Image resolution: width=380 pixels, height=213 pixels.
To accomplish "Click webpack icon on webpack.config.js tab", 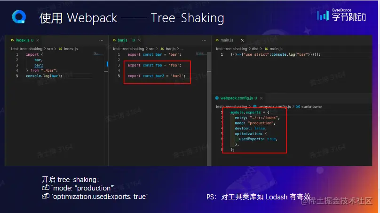I will (217, 98).
